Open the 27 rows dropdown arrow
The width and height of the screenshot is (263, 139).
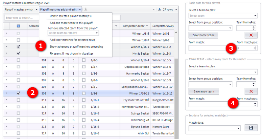(x=176, y=9)
